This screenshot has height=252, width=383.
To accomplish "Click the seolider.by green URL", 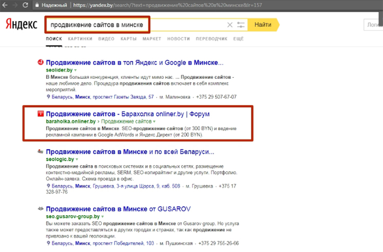I will coord(59,70).
